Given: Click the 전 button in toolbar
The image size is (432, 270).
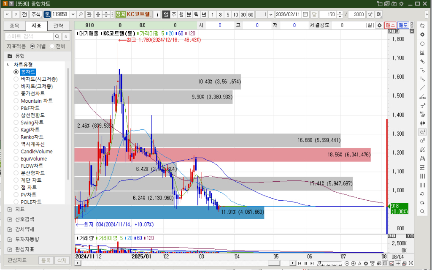Looking at the screenshot, I should 24,14.
